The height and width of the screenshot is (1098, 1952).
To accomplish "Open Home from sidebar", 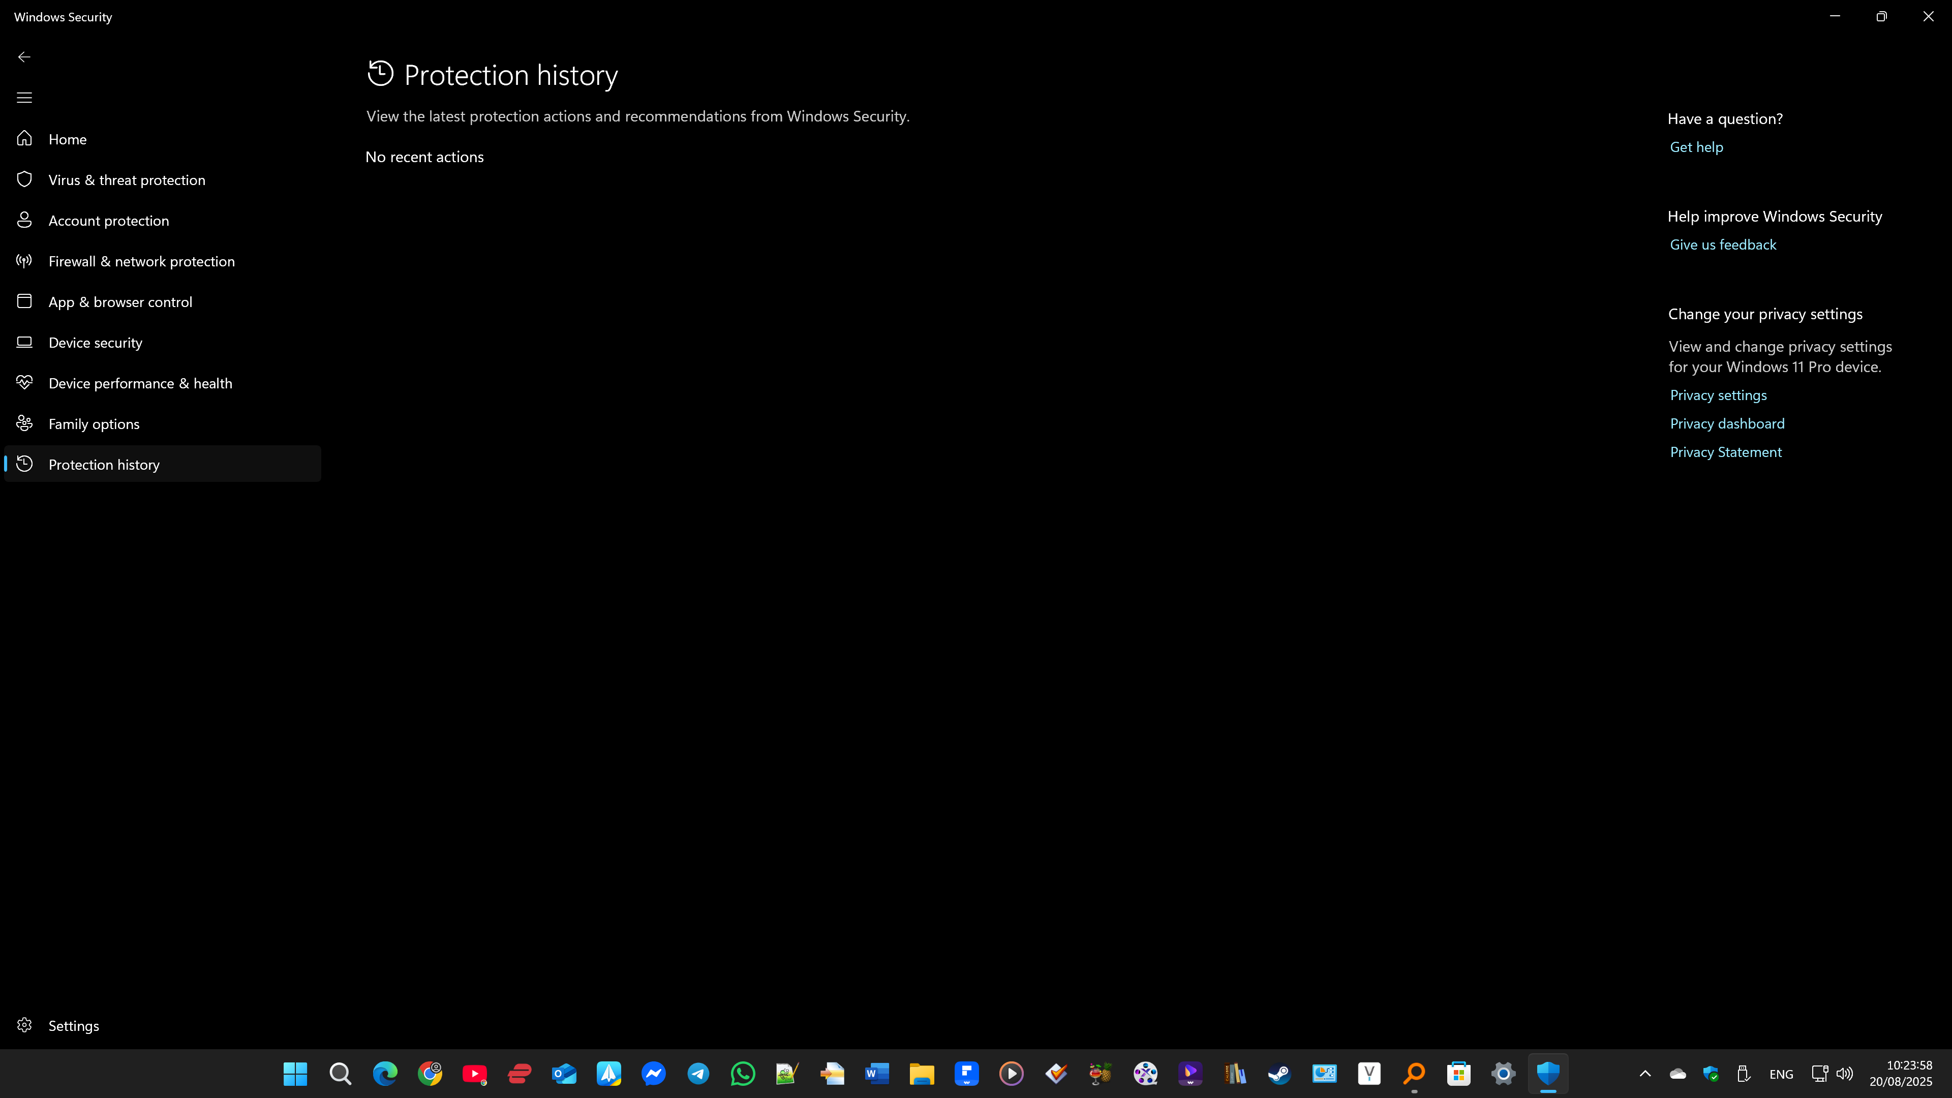I will pyautogui.click(x=68, y=139).
